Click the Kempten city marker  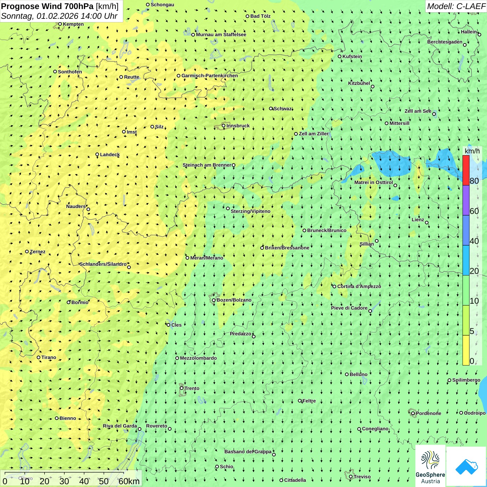[60, 24]
